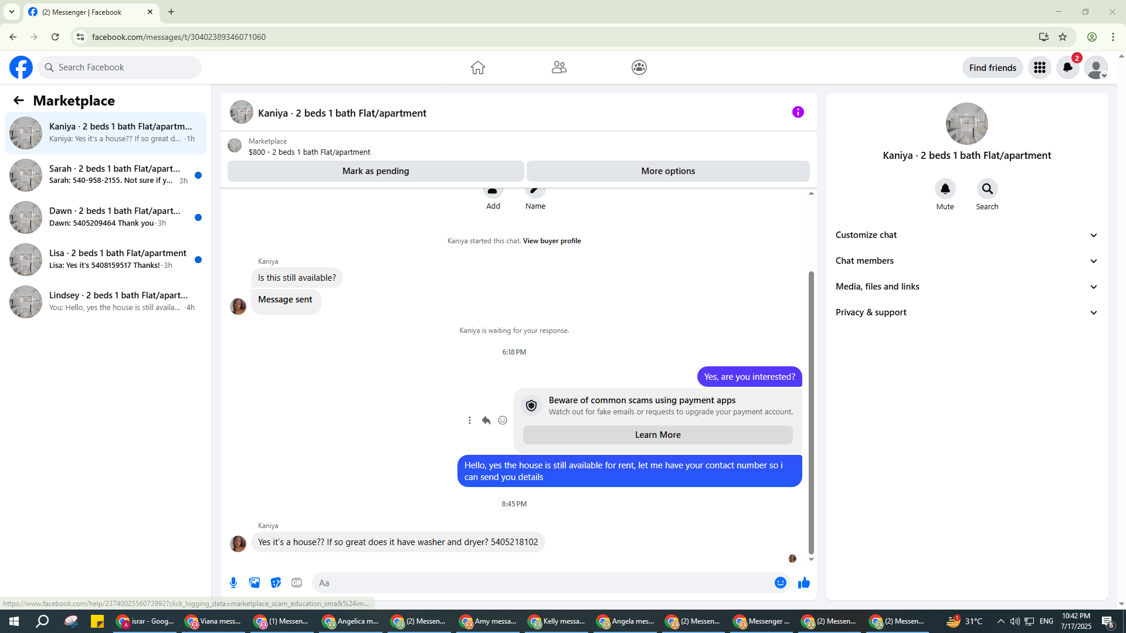The height and width of the screenshot is (633, 1126).
Task: Open Kaniya conversation in chat list
Action: pos(106,133)
